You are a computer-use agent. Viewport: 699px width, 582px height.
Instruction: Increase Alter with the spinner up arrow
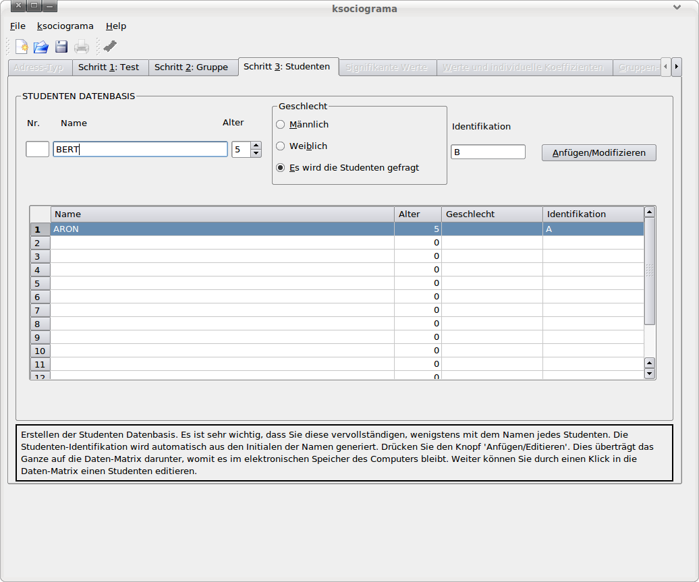click(x=256, y=145)
